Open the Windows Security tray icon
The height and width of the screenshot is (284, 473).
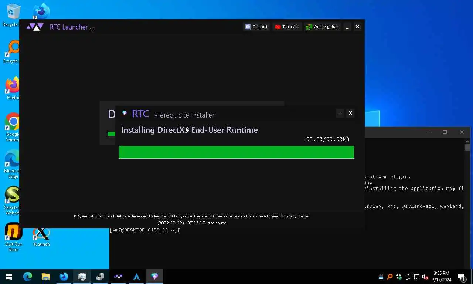[x=399, y=277]
